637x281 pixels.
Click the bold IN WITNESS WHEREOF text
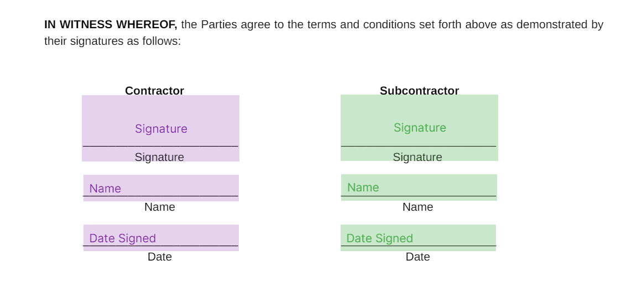click(x=111, y=24)
